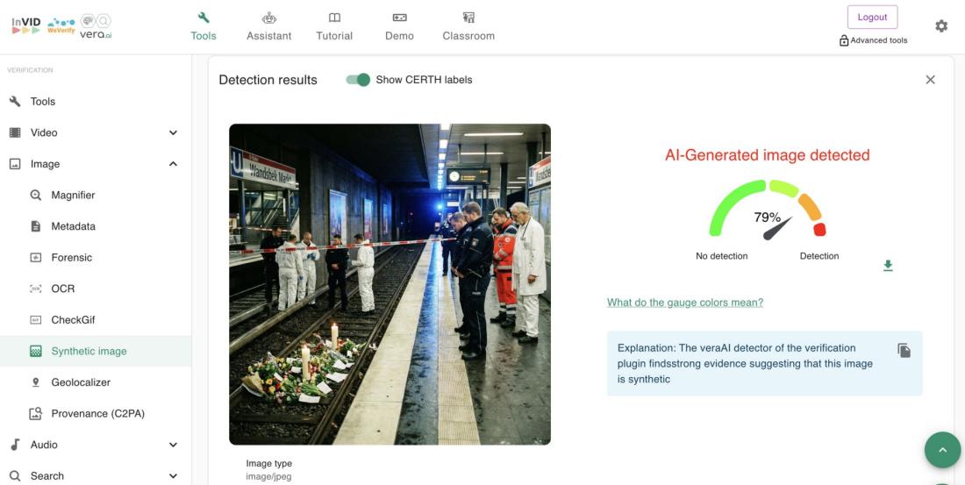Expand the Audio section

click(173, 445)
